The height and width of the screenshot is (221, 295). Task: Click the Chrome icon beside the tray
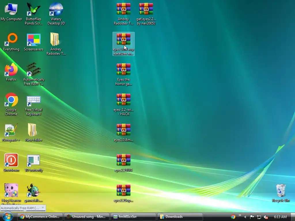[233, 217]
